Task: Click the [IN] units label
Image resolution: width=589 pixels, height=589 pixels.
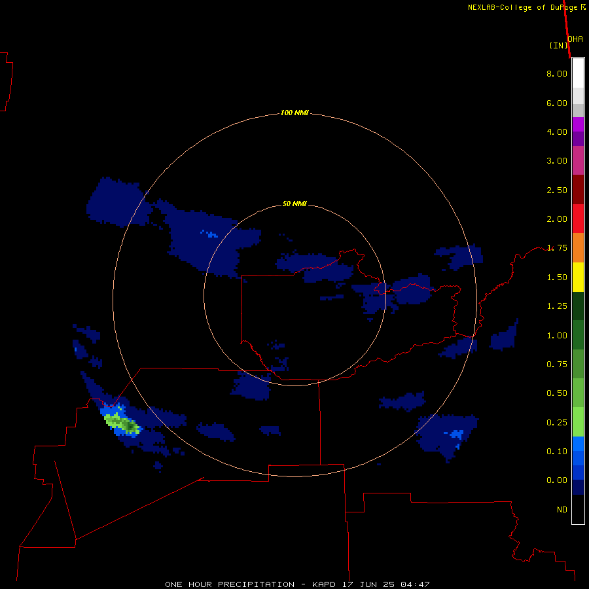Action: 558,45
